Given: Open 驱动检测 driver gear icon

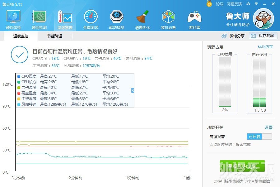Looking at the screenshot, I should (x=117, y=17).
